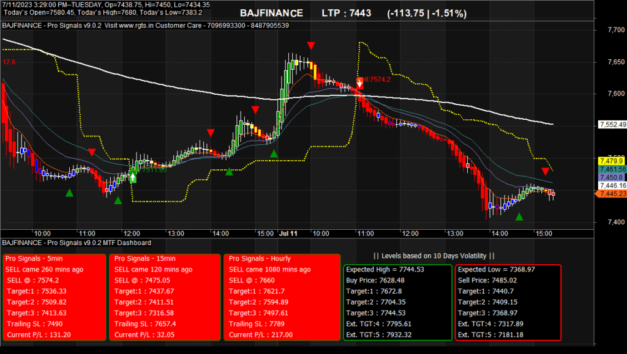
Task: Select the "7/11/2023 3:29:00 PM--TUESDAY" data line
Action: point(106,5)
